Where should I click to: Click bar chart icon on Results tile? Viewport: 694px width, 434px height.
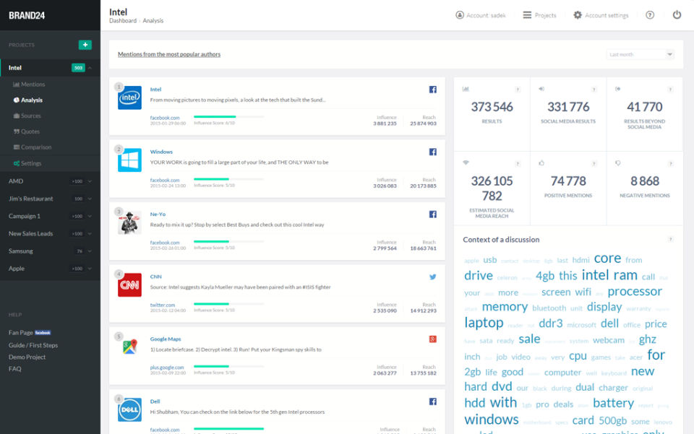pyautogui.click(x=465, y=89)
